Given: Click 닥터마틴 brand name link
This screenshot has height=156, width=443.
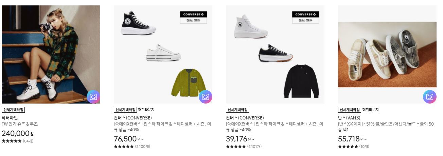Looking at the screenshot, I should tap(10, 118).
